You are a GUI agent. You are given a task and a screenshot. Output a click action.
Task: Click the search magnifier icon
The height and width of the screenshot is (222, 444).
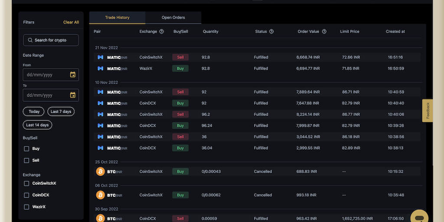pos(30,40)
